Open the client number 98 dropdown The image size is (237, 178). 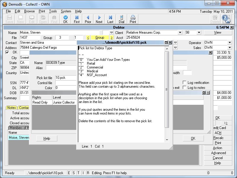(x=199, y=32)
